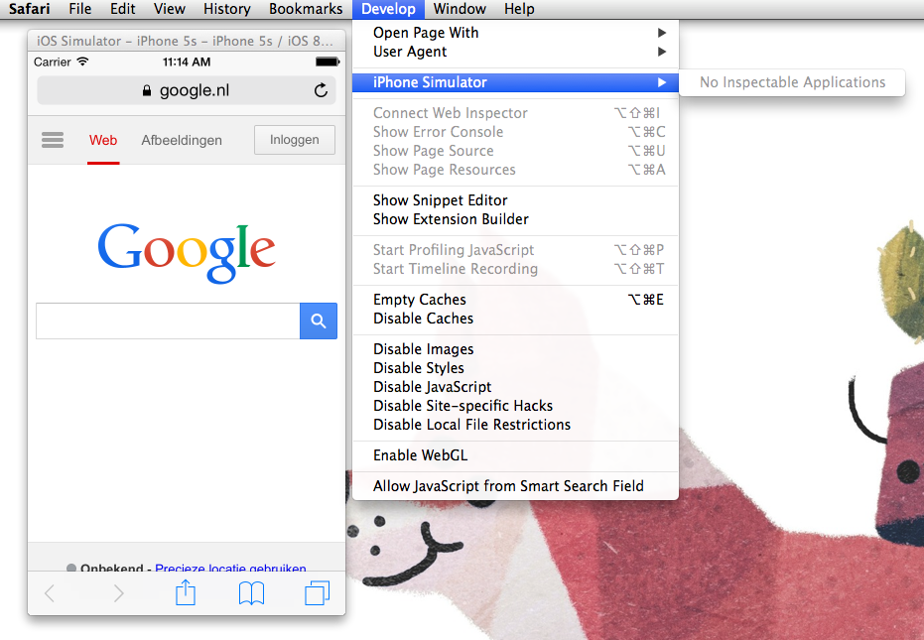Click the 11:14 AM clock text
This screenshot has width=924, height=640.
click(x=187, y=62)
